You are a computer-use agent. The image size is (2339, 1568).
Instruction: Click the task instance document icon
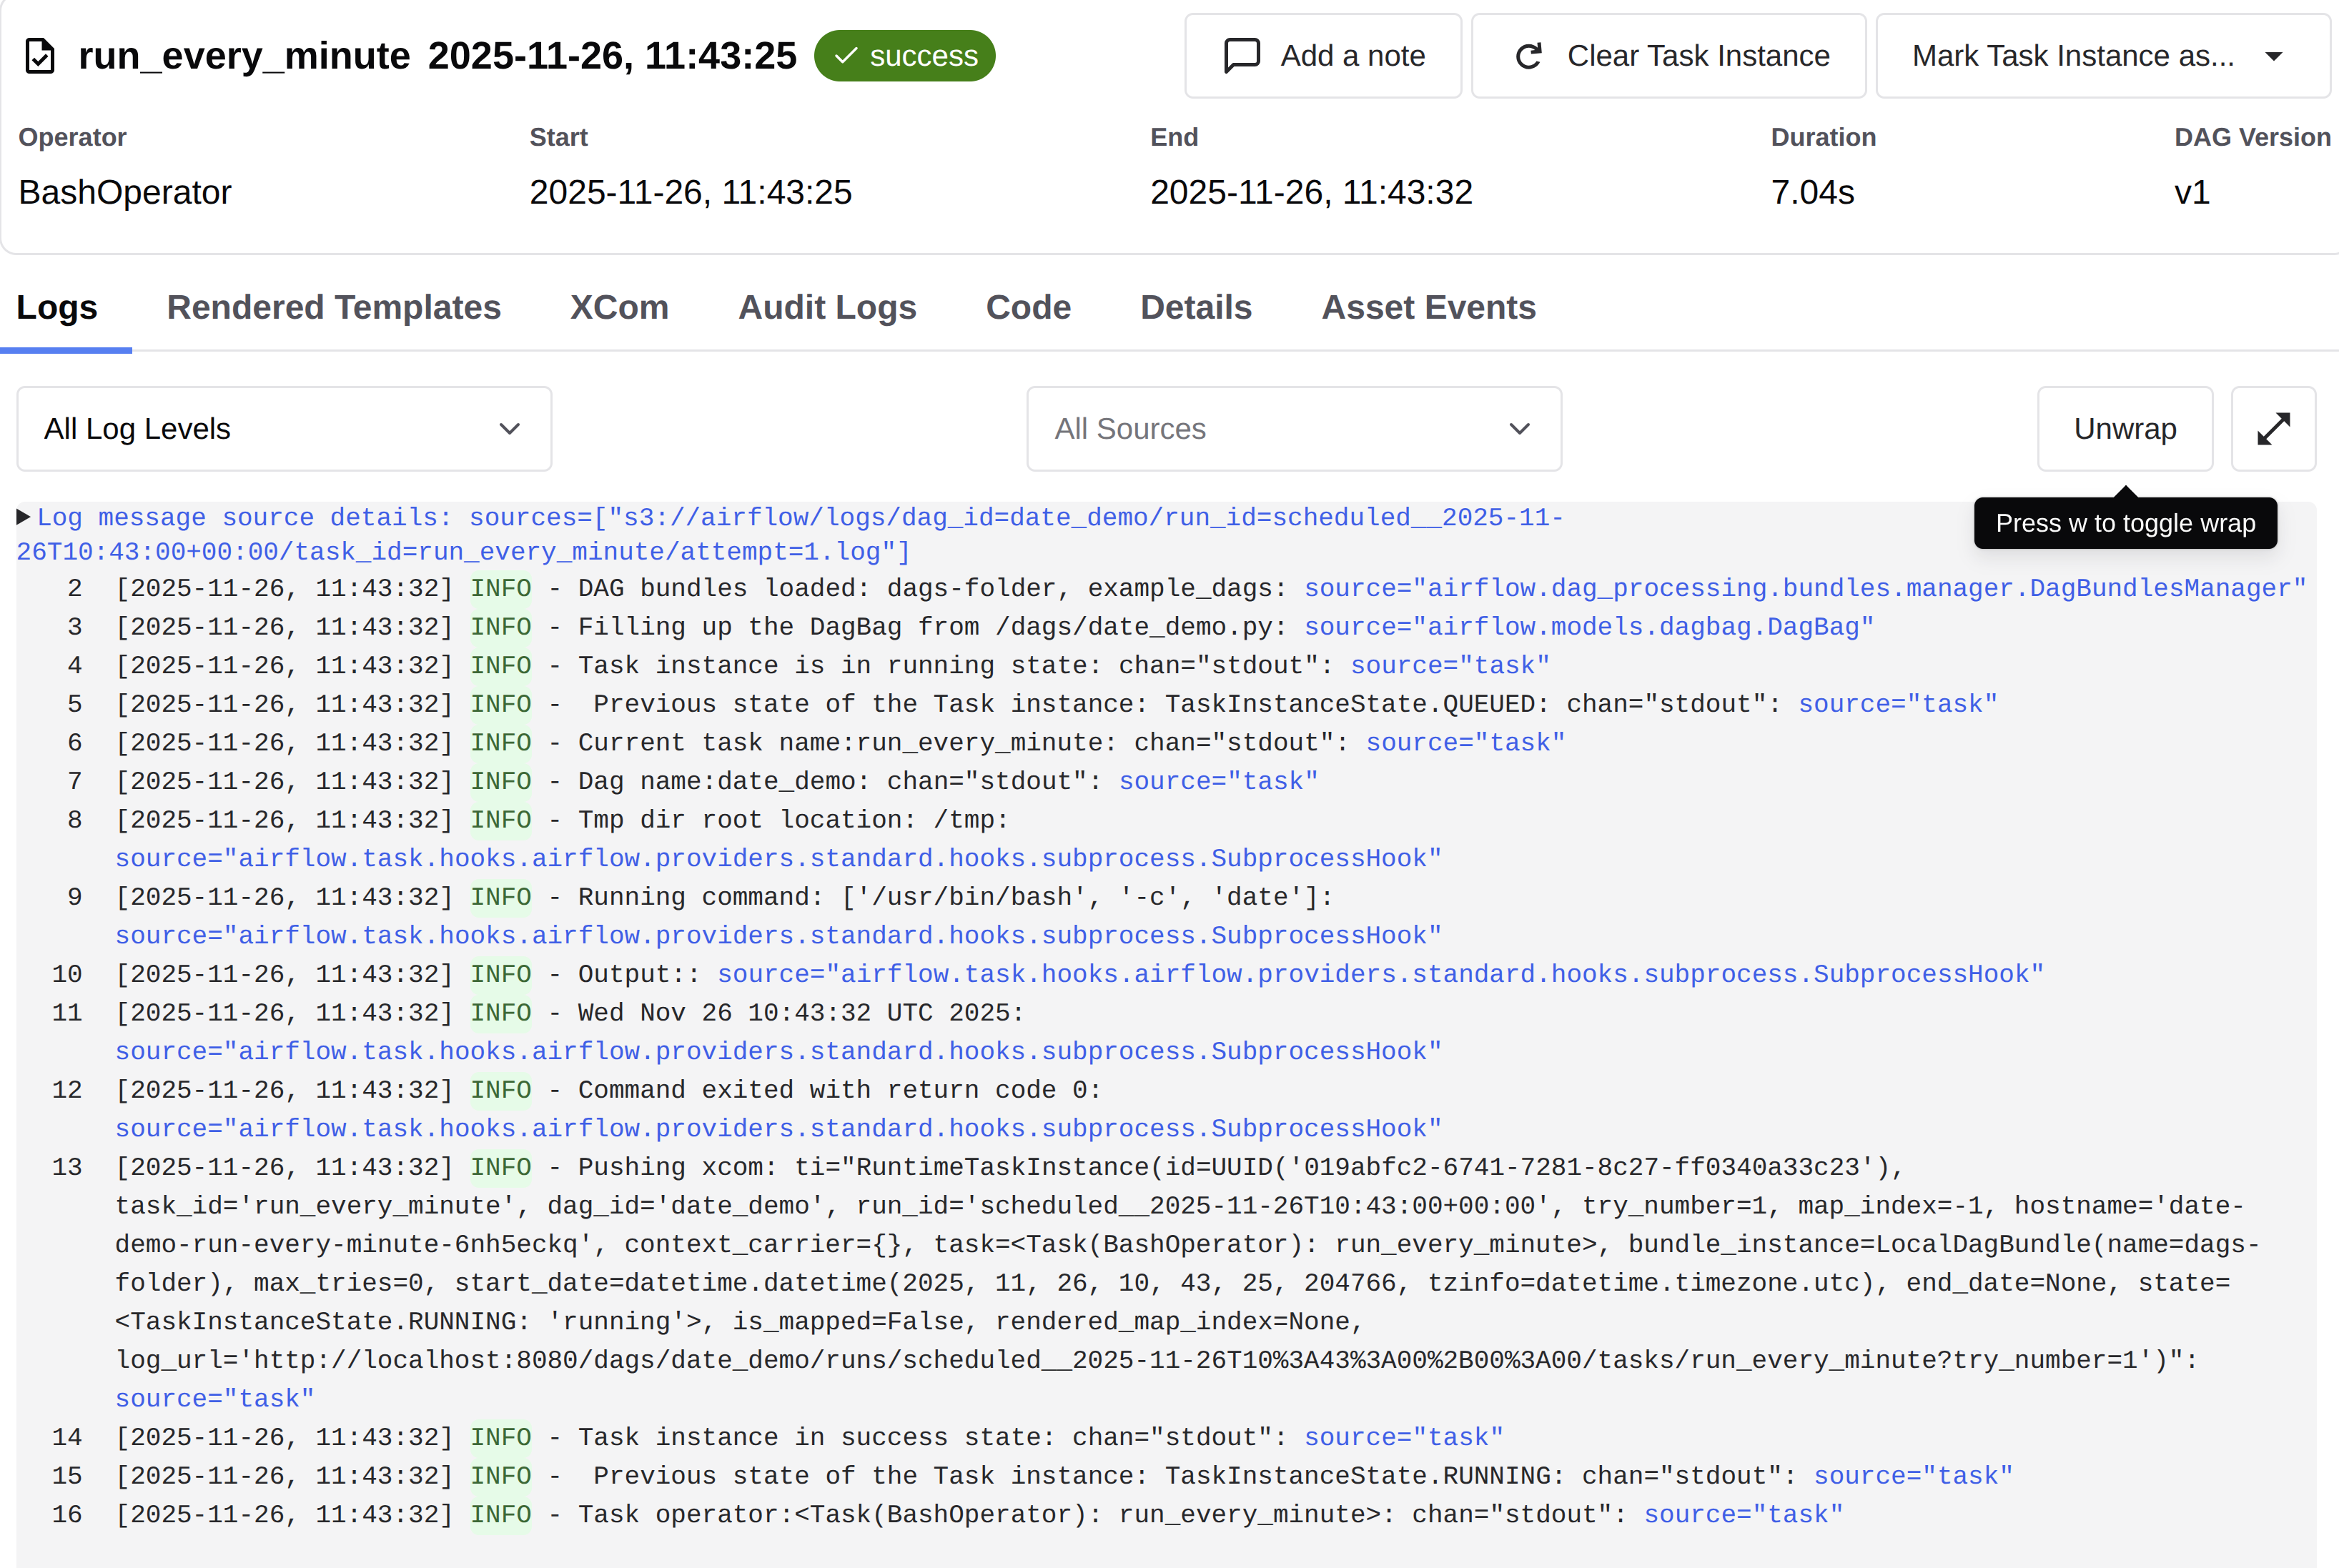pyautogui.click(x=40, y=56)
